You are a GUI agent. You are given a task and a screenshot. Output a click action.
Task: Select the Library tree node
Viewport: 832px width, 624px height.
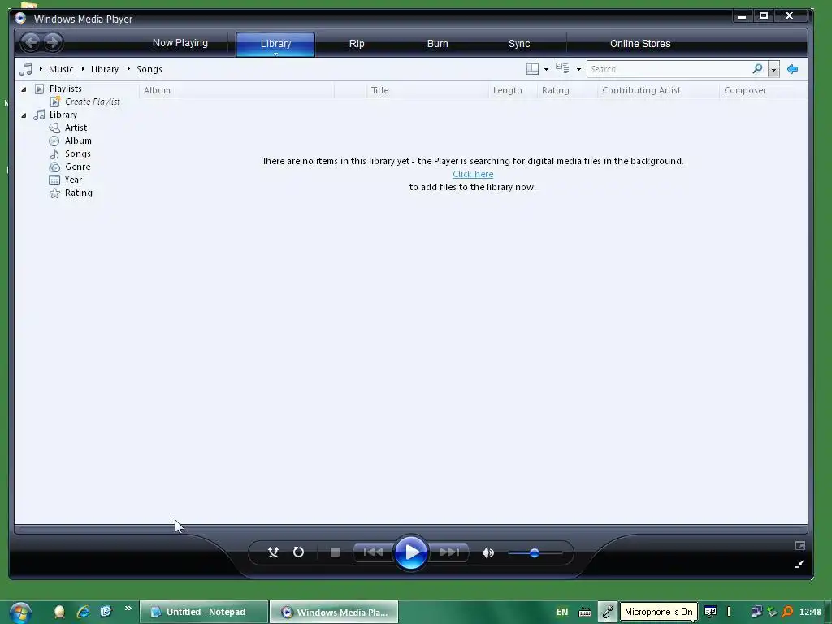coord(63,115)
